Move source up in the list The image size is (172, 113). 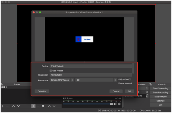(49, 106)
